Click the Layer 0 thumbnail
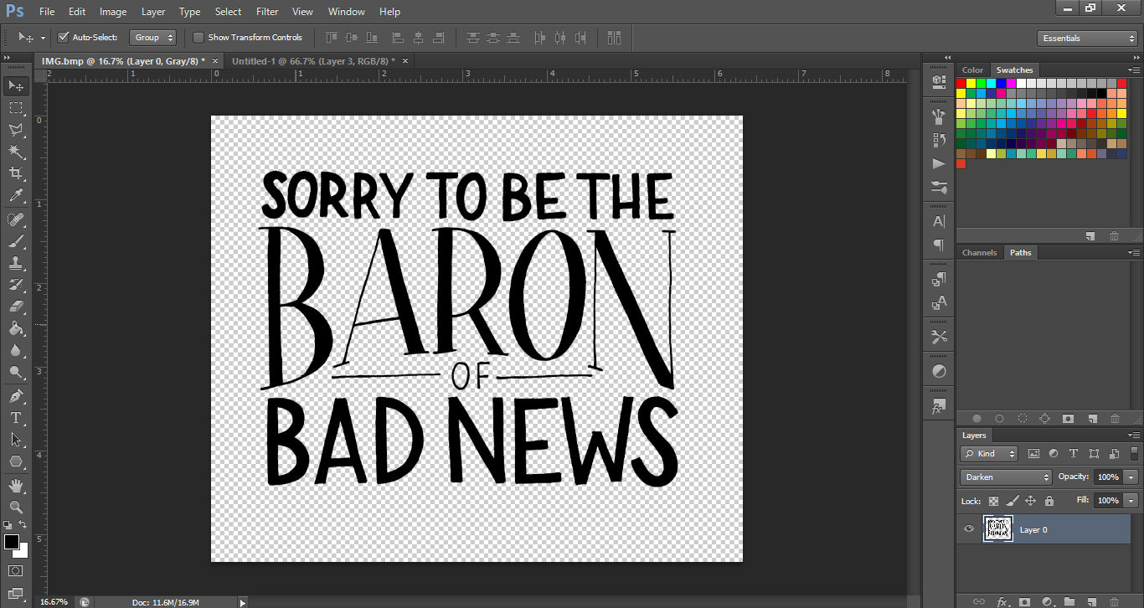This screenshot has height=608, width=1144. 997,529
